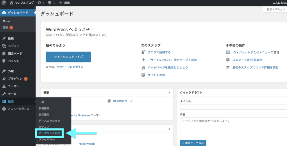Click the こんにちは greeting in the admin bar
287x146 pixels.
pyautogui.click(x=280, y=3)
